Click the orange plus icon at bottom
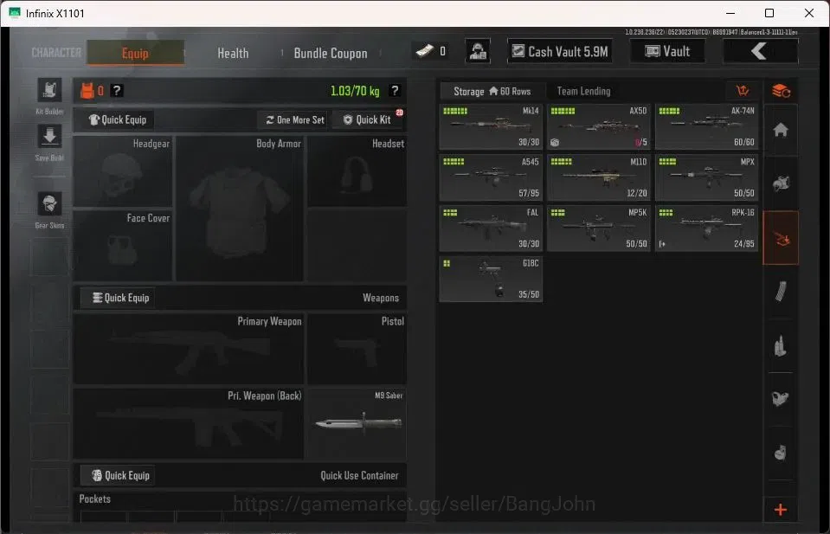This screenshot has height=534, width=830. pos(781,510)
